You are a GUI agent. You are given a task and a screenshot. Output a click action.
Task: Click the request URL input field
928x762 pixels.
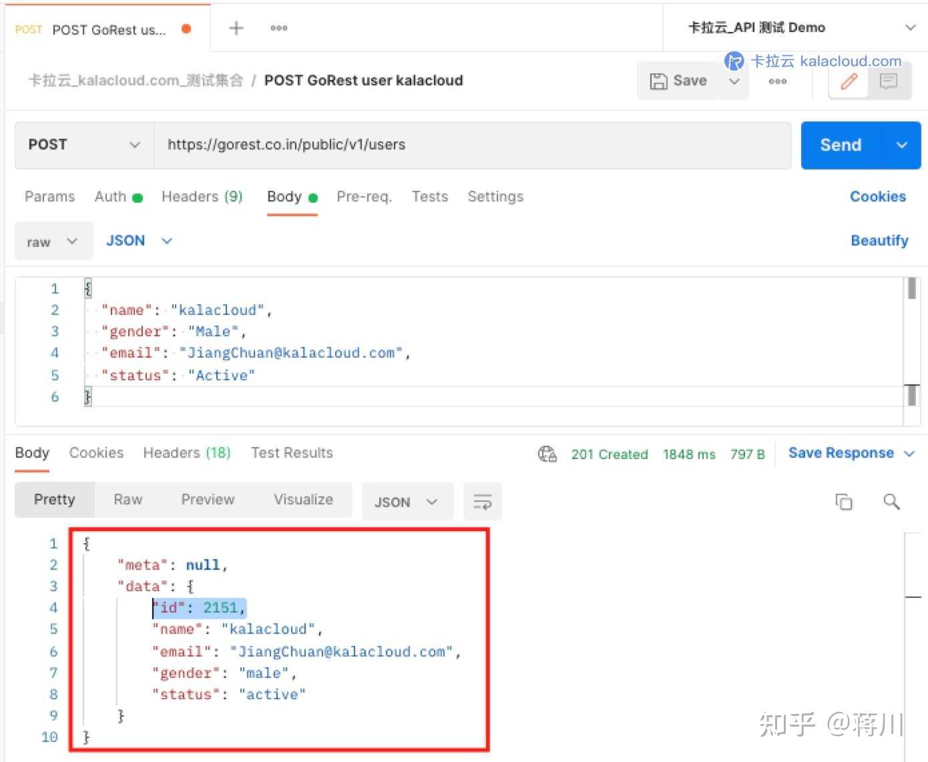(x=467, y=144)
